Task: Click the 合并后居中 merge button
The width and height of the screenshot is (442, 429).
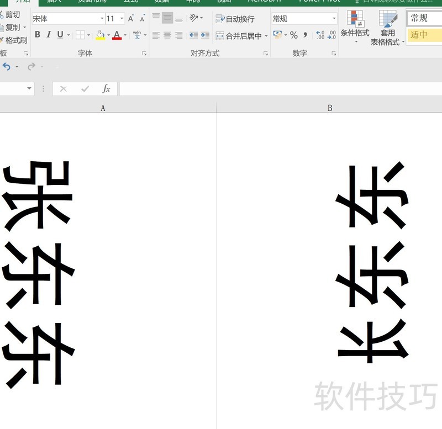Action: click(x=239, y=36)
